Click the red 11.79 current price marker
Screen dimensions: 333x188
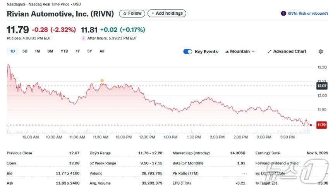click(x=321, y=125)
